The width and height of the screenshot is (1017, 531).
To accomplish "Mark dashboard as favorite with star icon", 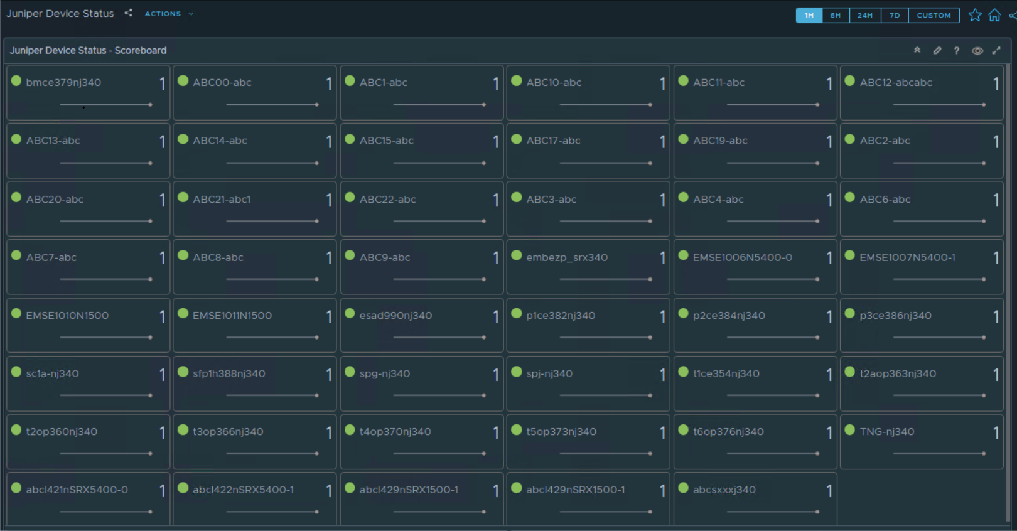I will pyautogui.click(x=975, y=15).
